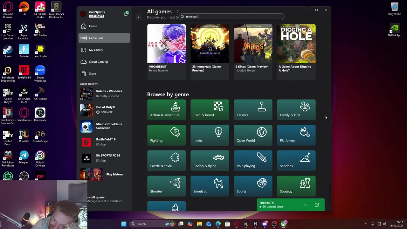Browse the Shooter genre tile

tap(166, 186)
